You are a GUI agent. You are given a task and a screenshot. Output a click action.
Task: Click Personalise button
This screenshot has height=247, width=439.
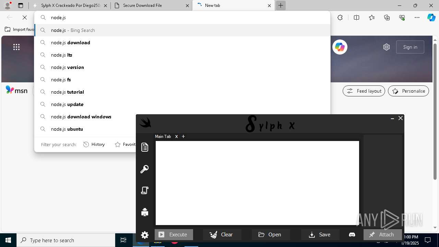(x=408, y=91)
